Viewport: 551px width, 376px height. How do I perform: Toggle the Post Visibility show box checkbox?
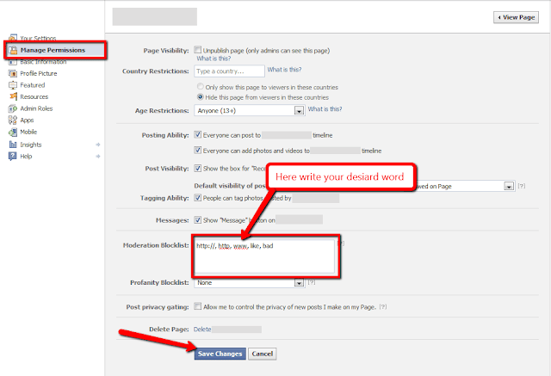tap(198, 168)
